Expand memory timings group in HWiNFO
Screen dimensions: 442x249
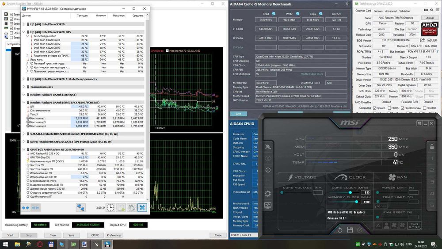point(24,87)
